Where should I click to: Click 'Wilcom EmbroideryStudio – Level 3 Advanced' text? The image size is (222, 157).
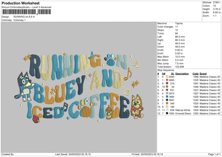click(x=26, y=7)
